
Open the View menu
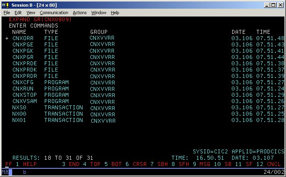pyautogui.click(x=31, y=13)
